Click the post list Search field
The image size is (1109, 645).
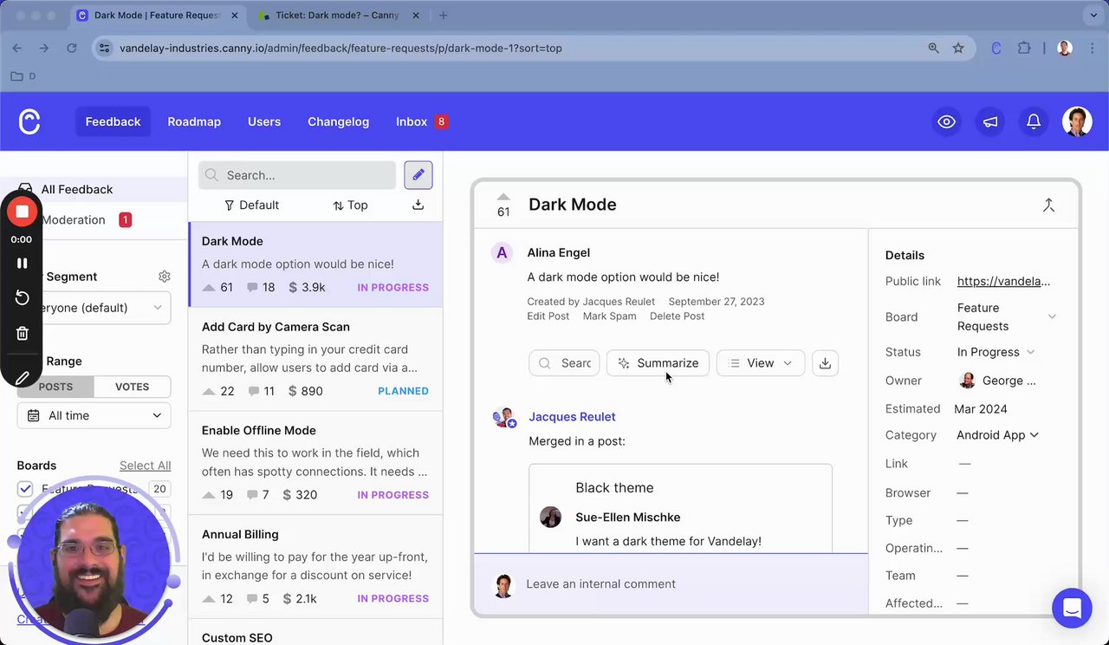click(297, 175)
